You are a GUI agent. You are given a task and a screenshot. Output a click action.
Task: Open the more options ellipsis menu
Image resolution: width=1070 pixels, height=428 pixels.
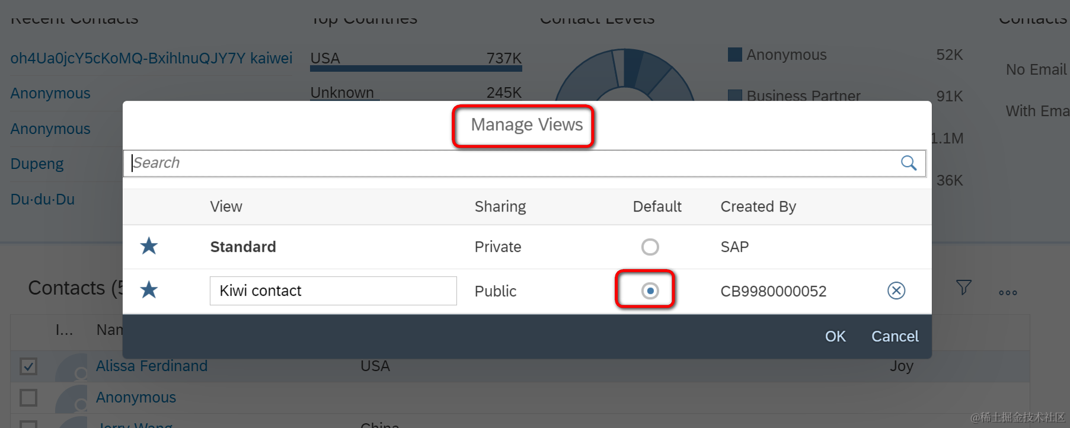pos(1008,293)
